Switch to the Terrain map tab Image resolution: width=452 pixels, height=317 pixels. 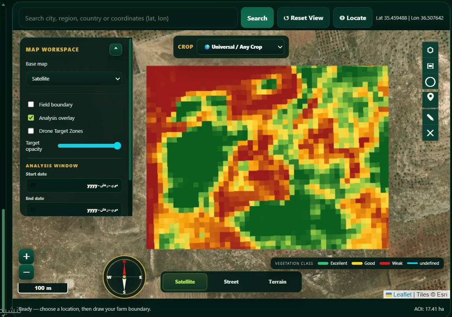point(277,282)
